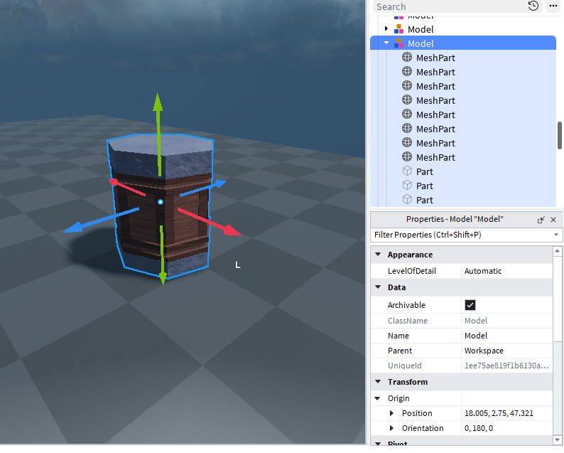
Task: Click the ClassName property row
Action: 462,321
